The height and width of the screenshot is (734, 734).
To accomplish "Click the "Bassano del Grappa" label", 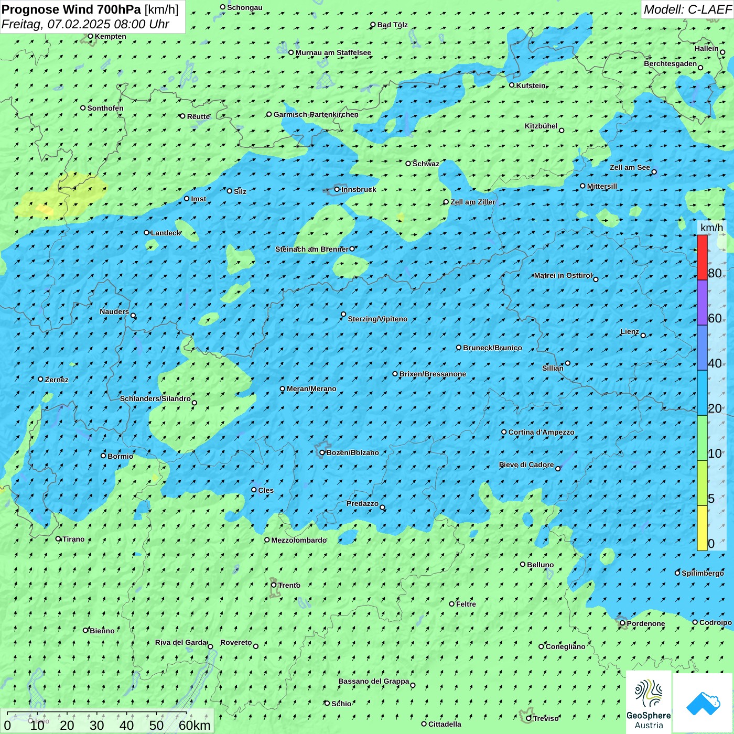I will pyautogui.click(x=374, y=681).
